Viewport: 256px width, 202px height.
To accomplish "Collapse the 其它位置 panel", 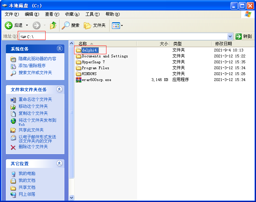I will (x=59, y=163).
